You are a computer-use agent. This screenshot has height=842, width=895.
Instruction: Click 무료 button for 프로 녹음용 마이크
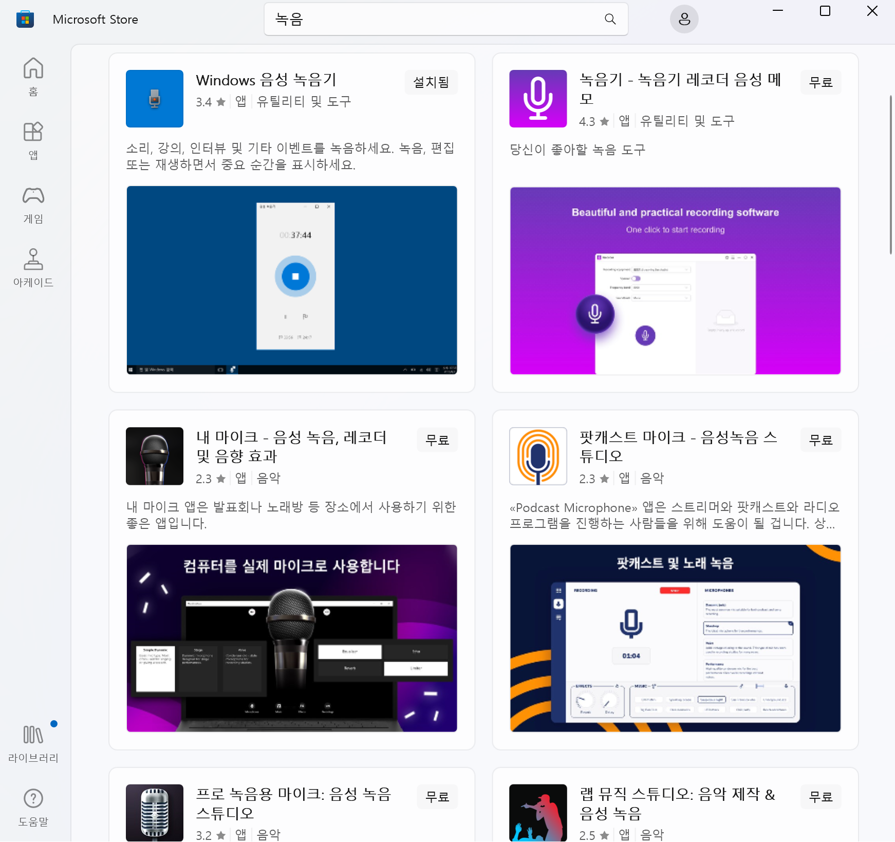(x=437, y=797)
